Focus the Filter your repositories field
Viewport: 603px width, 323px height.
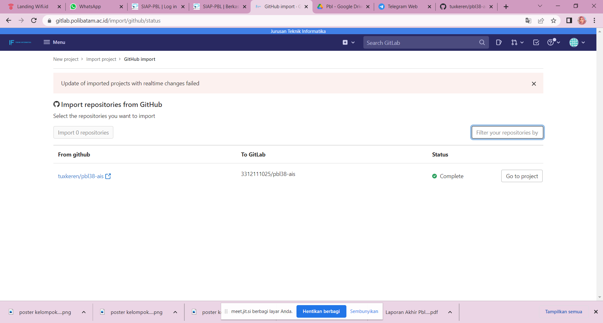(507, 133)
